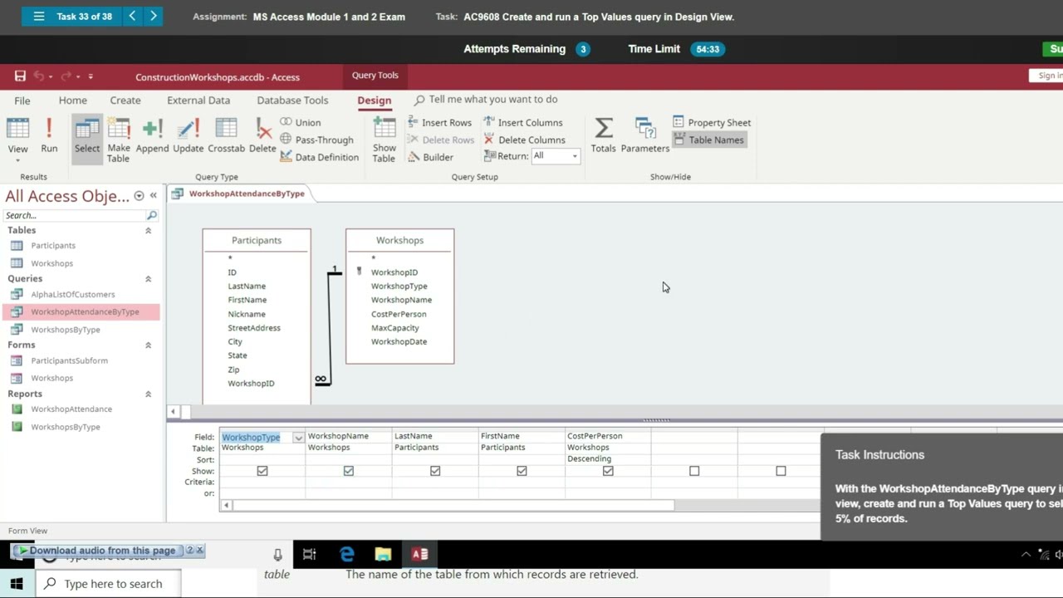Open the File tab
The height and width of the screenshot is (598, 1063).
click(x=22, y=100)
